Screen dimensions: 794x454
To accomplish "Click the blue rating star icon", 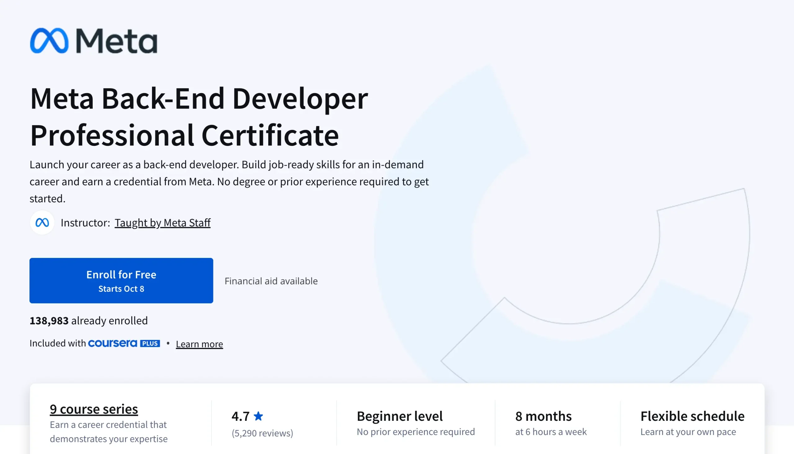I will (258, 416).
